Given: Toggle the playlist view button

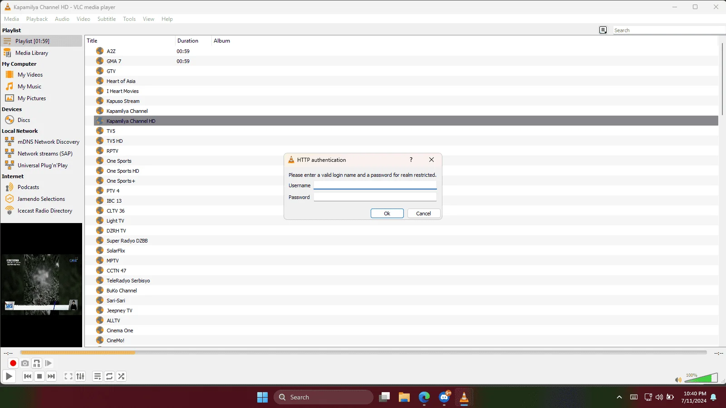Looking at the screenshot, I should point(98,376).
